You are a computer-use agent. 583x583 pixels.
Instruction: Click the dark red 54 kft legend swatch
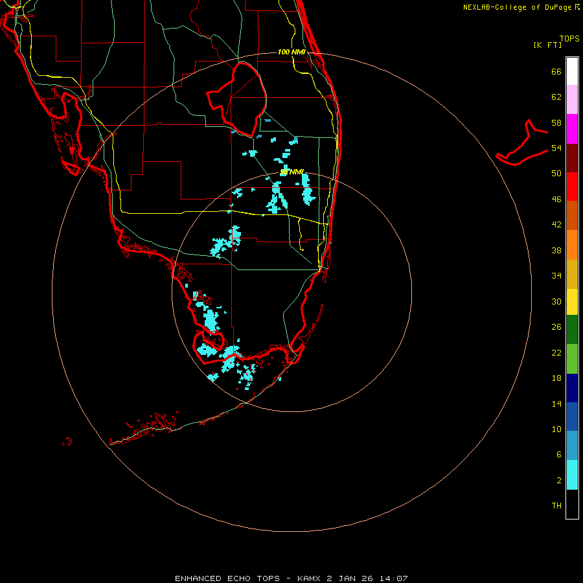click(x=572, y=157)
